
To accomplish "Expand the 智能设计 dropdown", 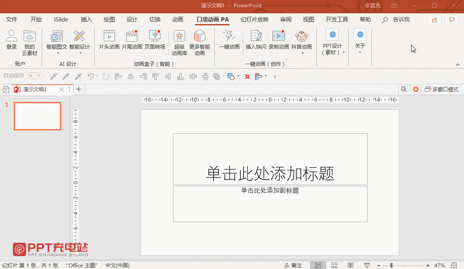I will 80,53.
